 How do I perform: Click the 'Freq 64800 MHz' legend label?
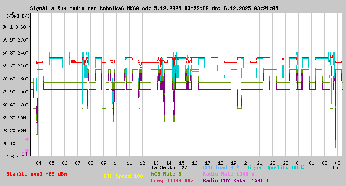(x=172, y=180)
